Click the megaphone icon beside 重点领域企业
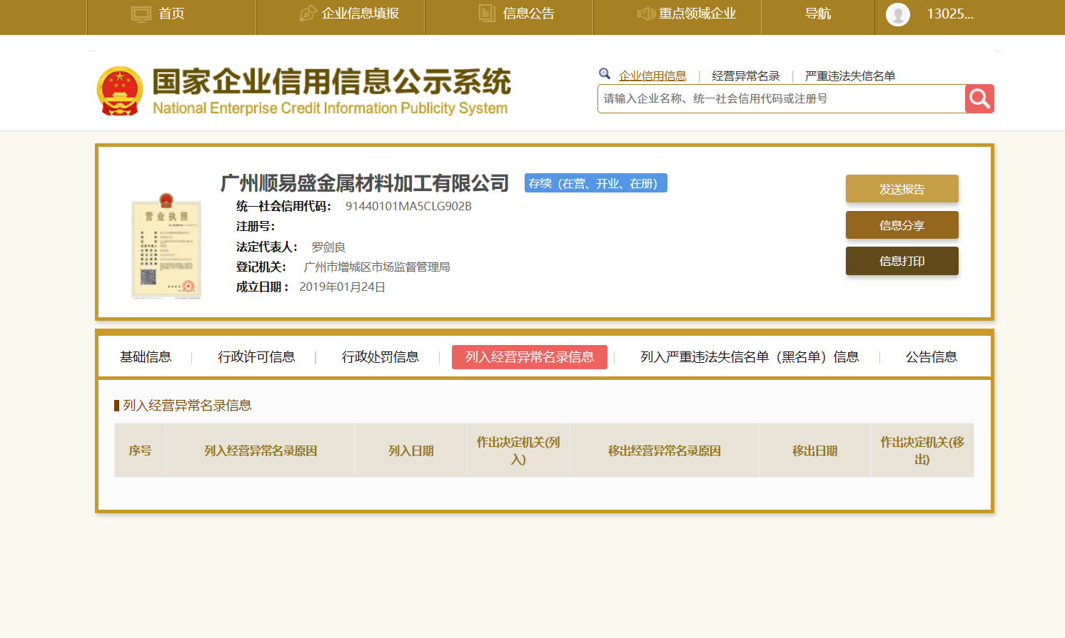This screenshot has height=638, width=1065. (646, 14)
